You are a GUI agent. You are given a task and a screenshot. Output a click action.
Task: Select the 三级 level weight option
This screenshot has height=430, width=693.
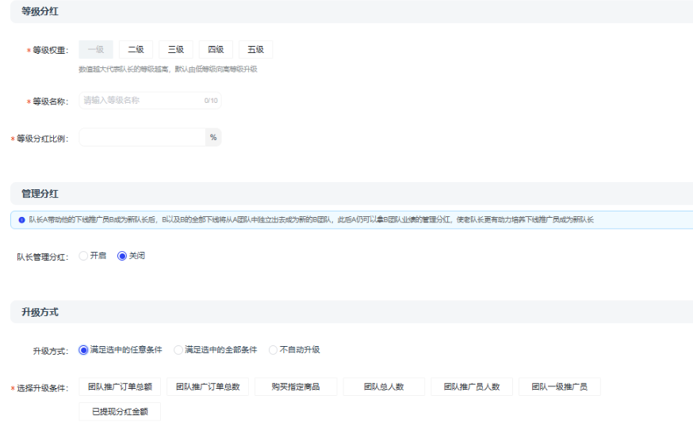click(x=175, y=50)
